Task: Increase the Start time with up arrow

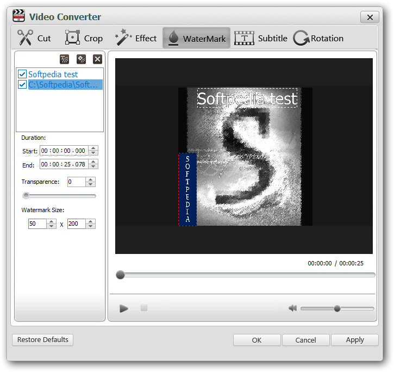Action: click(x=93, y=148)
